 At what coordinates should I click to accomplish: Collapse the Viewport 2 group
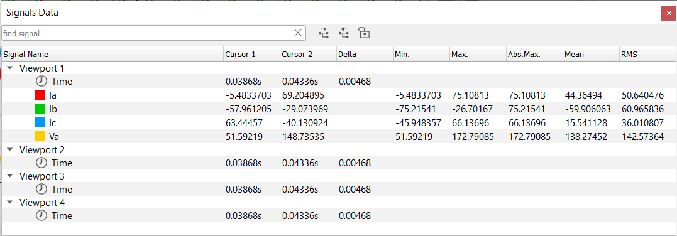pos(10,150)
